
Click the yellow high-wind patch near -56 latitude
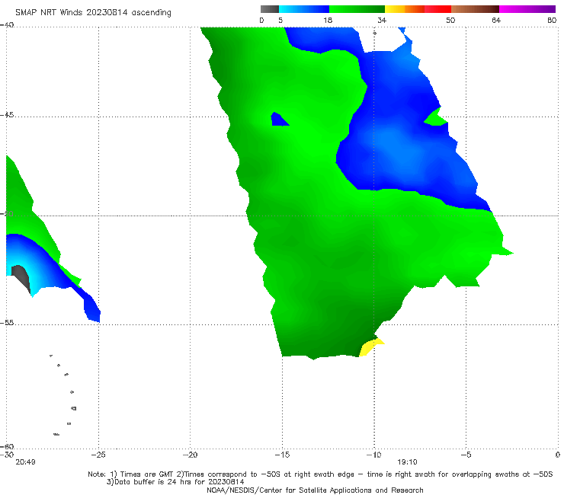(370, 347)
